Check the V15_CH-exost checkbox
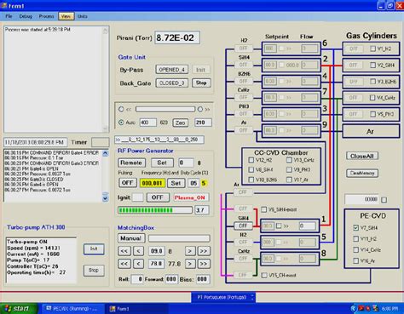This screenshot has width=404, height=314. (x=263, y=275)
